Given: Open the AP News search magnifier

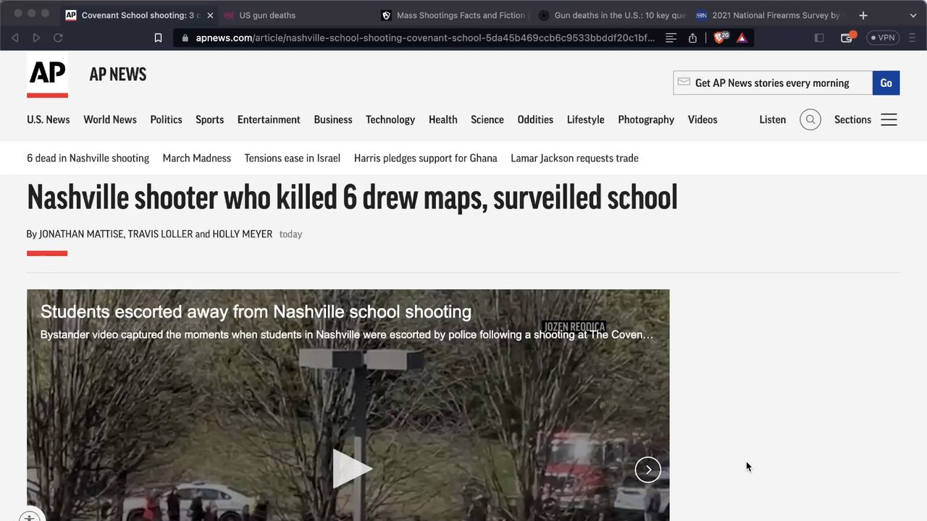Looking at the screenshot, I should 810,119.
